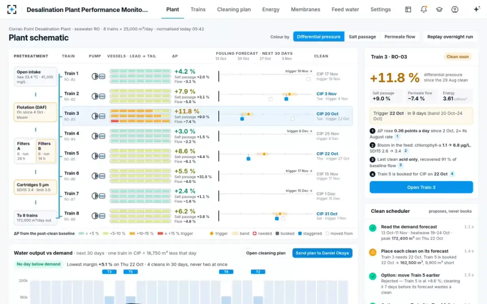The width and height of the screenshot is (487, 304).
Task: Click Open cleaning plan button
Action: point(266,253)
